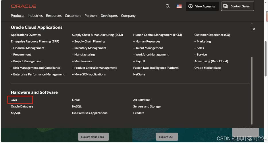Open Human Capital Management (HCM)
Screen dimensions: 268x143
pyautogui.click(x=158, y=35)
